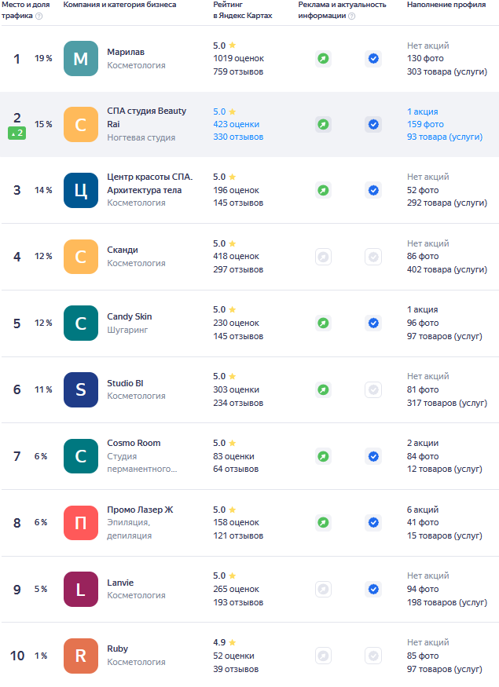This screenshot has height=687, width=499.
Task: Click Промо Лазер Ж blue verified icon
Action: tap(373, 522)
